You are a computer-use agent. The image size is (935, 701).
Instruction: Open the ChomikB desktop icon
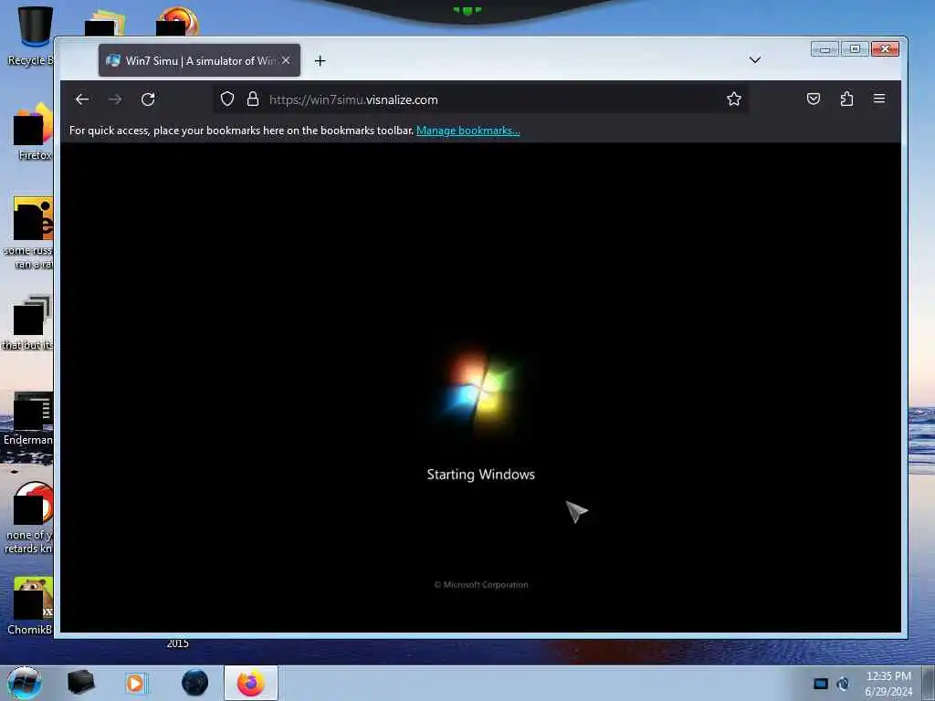pyautogui.click(x=30, y=606)
